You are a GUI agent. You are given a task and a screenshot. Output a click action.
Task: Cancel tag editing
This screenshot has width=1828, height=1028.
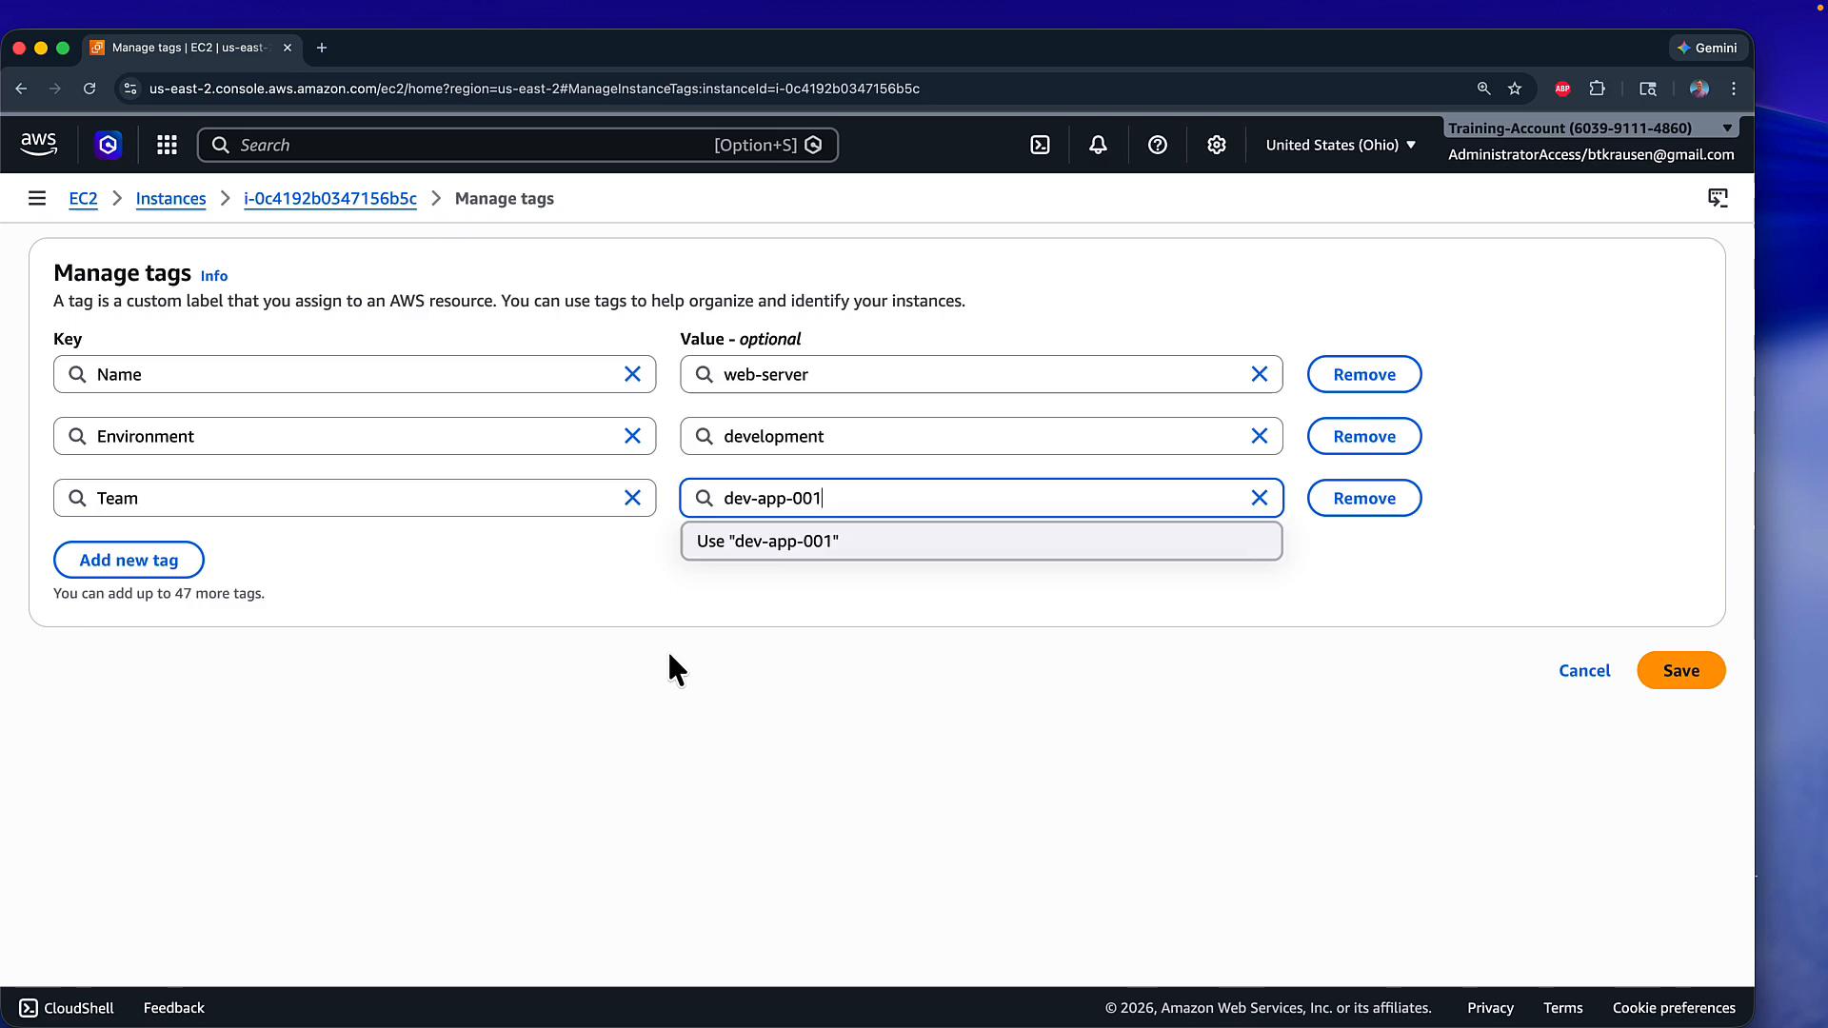tap(1584, 670)
